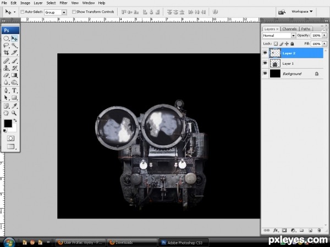Screen dimensions: 330x247
Task: Select the Eyedropper tool
Action: 14,106
